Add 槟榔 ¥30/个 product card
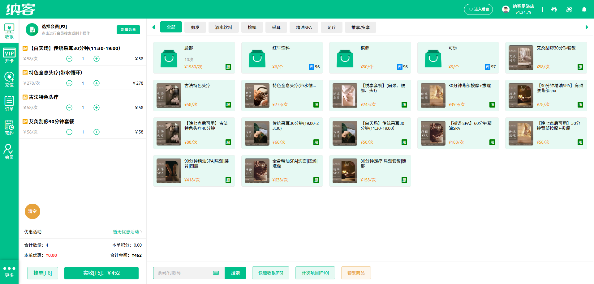Screen dimensions: 594x284 click(x=370, y=58)
